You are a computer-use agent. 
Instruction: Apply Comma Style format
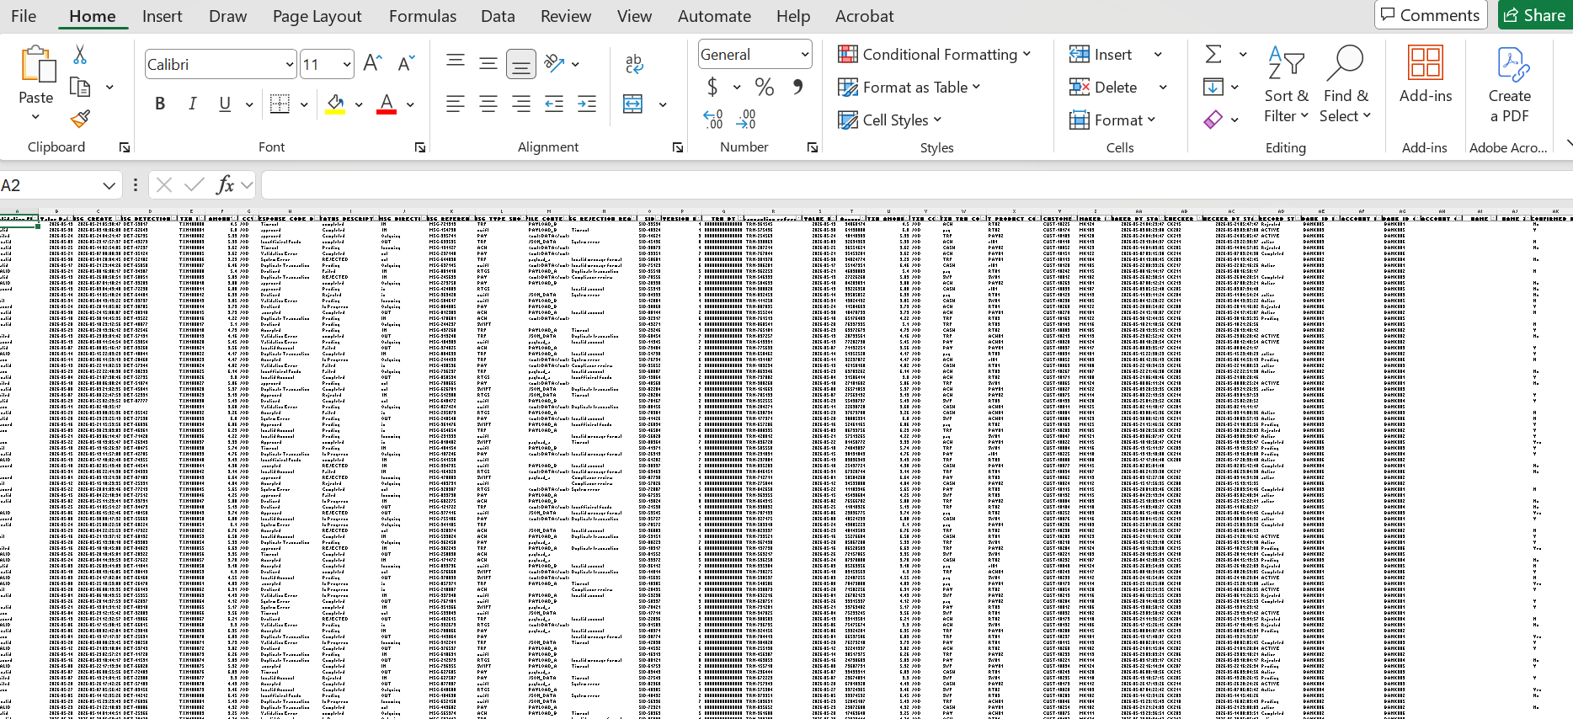click(x=797, y=87)
